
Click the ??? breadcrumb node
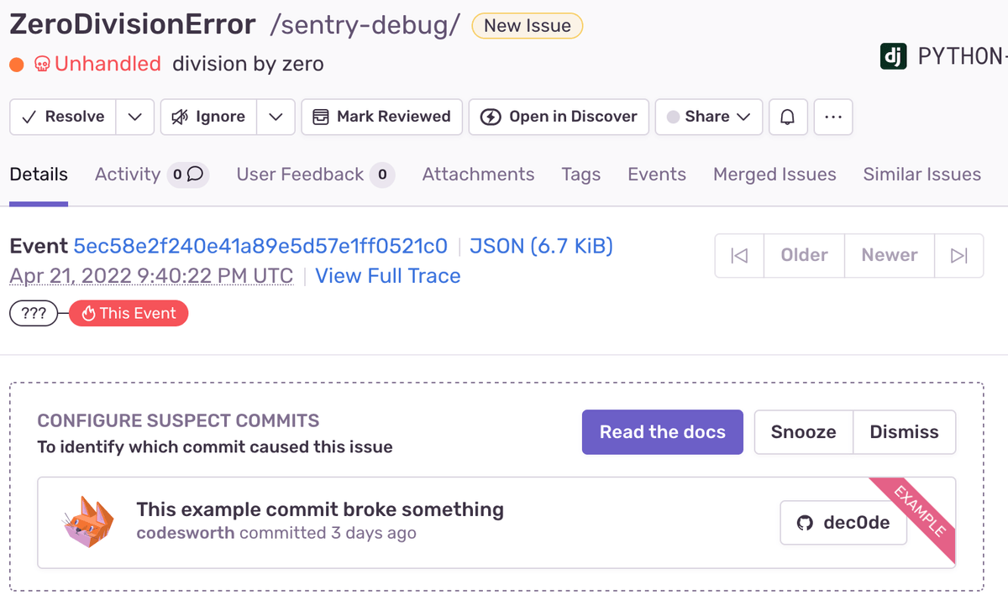(34, 313)
